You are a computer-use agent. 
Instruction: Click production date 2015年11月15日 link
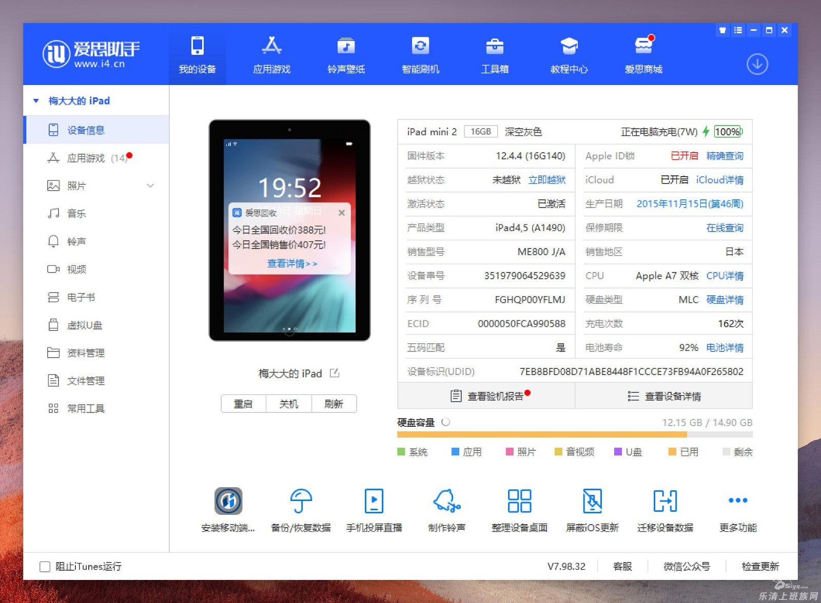click(x=690, y=204)
